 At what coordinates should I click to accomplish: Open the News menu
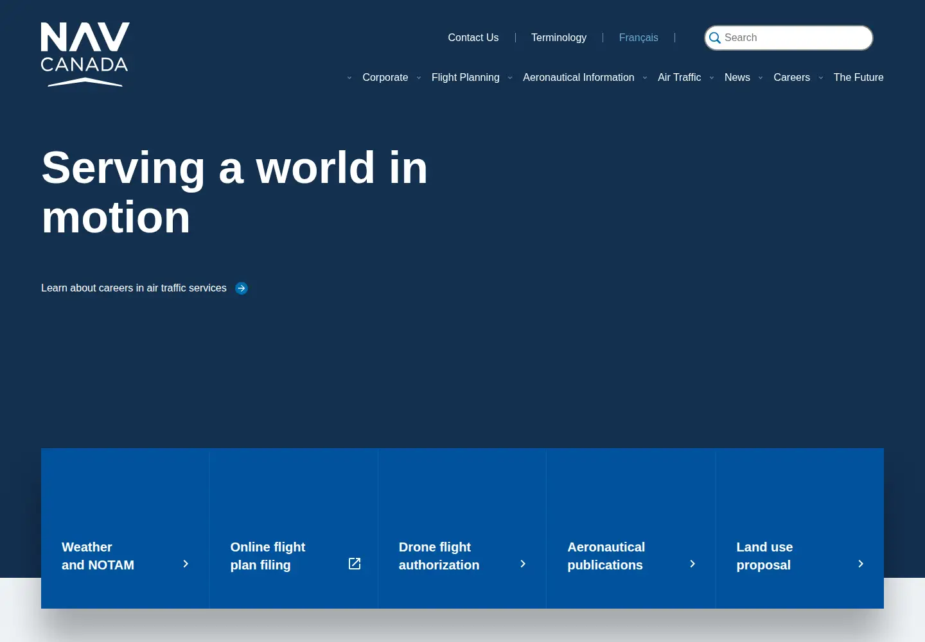pyautogui.click(x=737, y=77)
